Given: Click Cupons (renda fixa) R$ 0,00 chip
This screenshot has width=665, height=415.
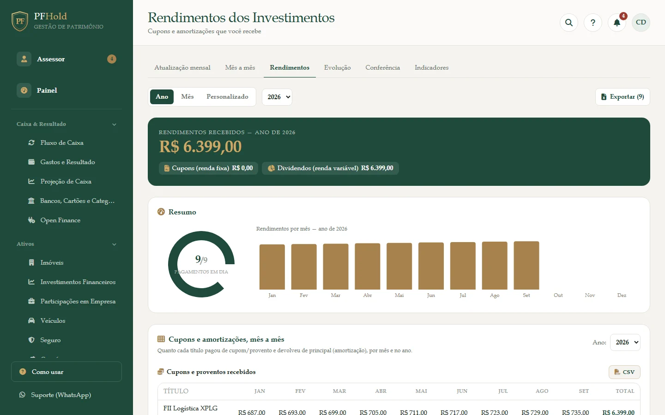Looking at the screenshot, I should pos(208,168).
